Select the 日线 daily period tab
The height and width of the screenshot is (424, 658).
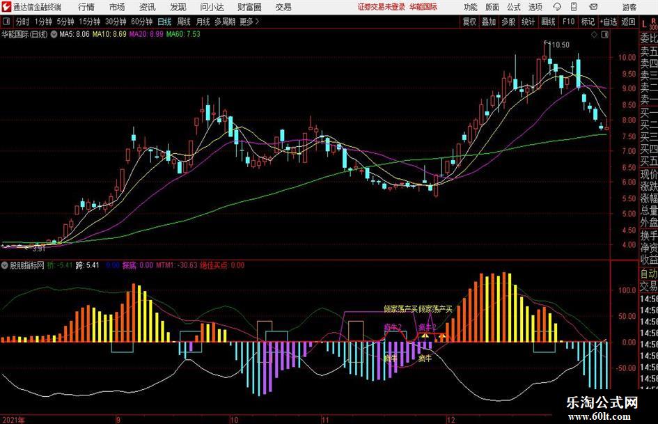[x=164, y=22]
